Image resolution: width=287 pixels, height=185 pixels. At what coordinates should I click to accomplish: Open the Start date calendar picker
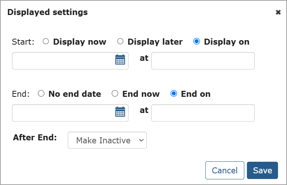(x=120, y=60)
